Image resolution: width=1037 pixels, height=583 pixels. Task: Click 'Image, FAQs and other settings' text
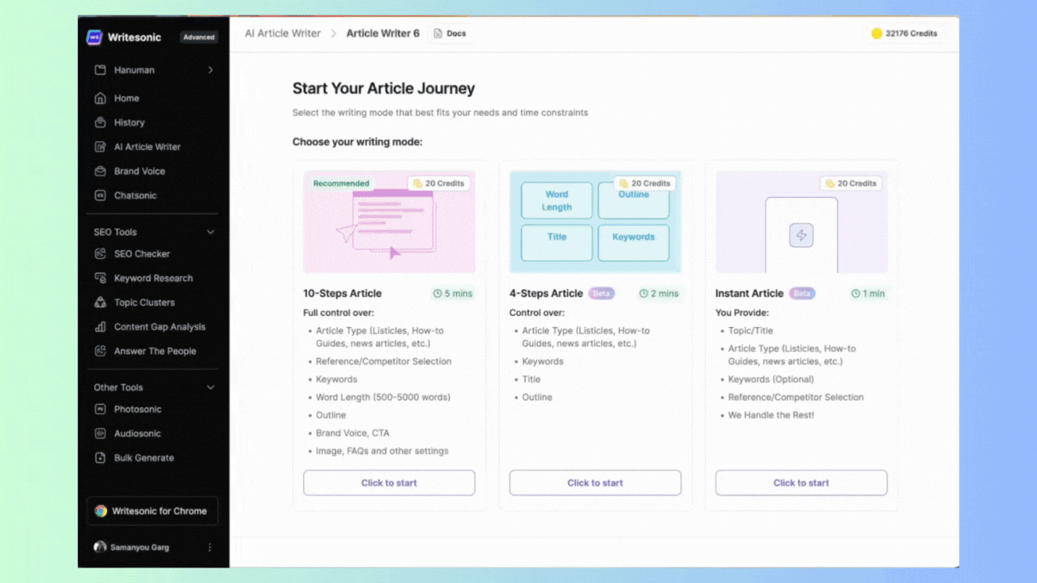coord(382,450)
